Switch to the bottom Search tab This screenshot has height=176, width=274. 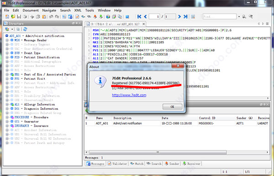pos(154,164)
